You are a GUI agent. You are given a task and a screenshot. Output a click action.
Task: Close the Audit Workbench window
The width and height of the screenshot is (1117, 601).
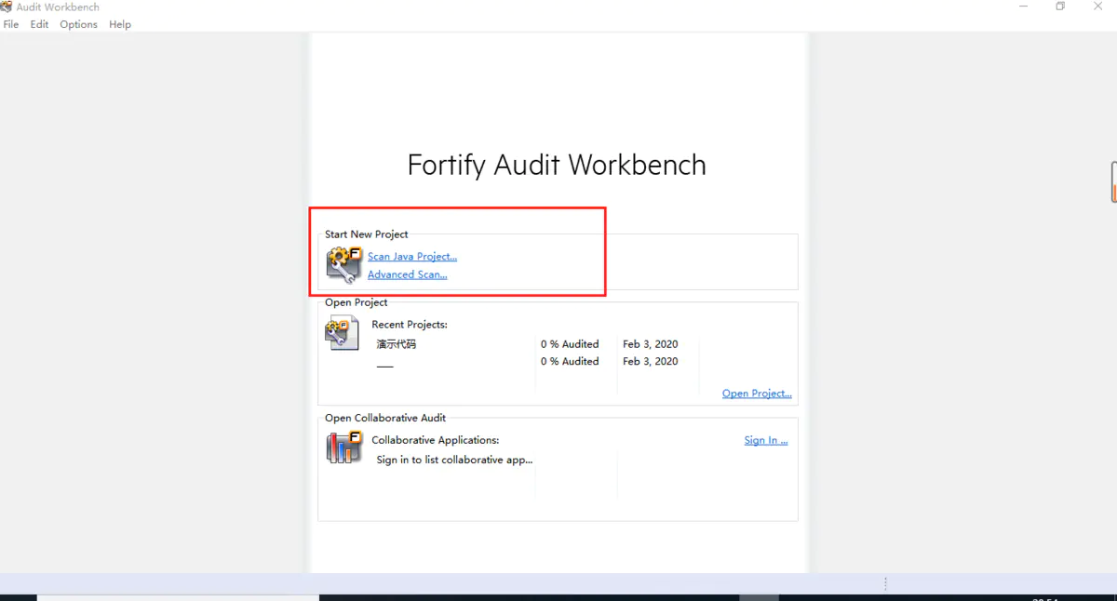coord(1097,7)
